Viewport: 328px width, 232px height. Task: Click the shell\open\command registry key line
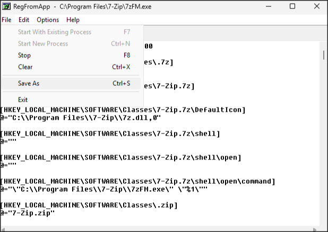137,181
